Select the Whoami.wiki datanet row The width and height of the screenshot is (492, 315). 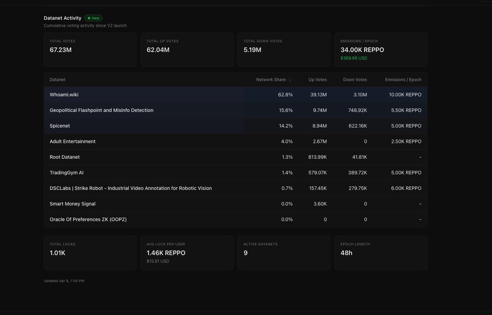[x=235, y=94]
